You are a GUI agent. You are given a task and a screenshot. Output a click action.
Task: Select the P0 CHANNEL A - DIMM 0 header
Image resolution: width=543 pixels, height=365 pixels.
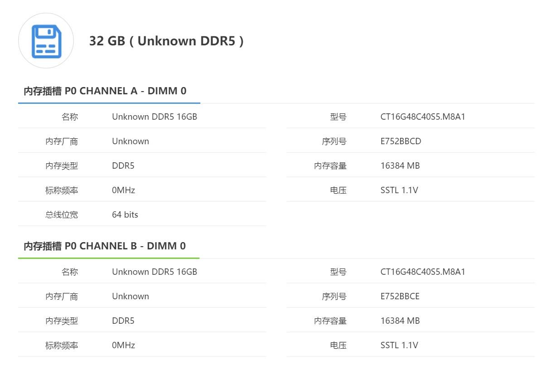point(105,91)
